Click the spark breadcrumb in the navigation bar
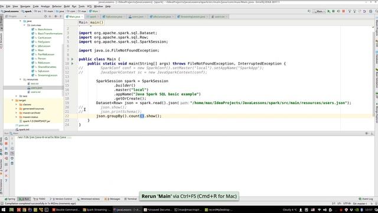This screenshot has height=213, width=378. click(27, 11)
